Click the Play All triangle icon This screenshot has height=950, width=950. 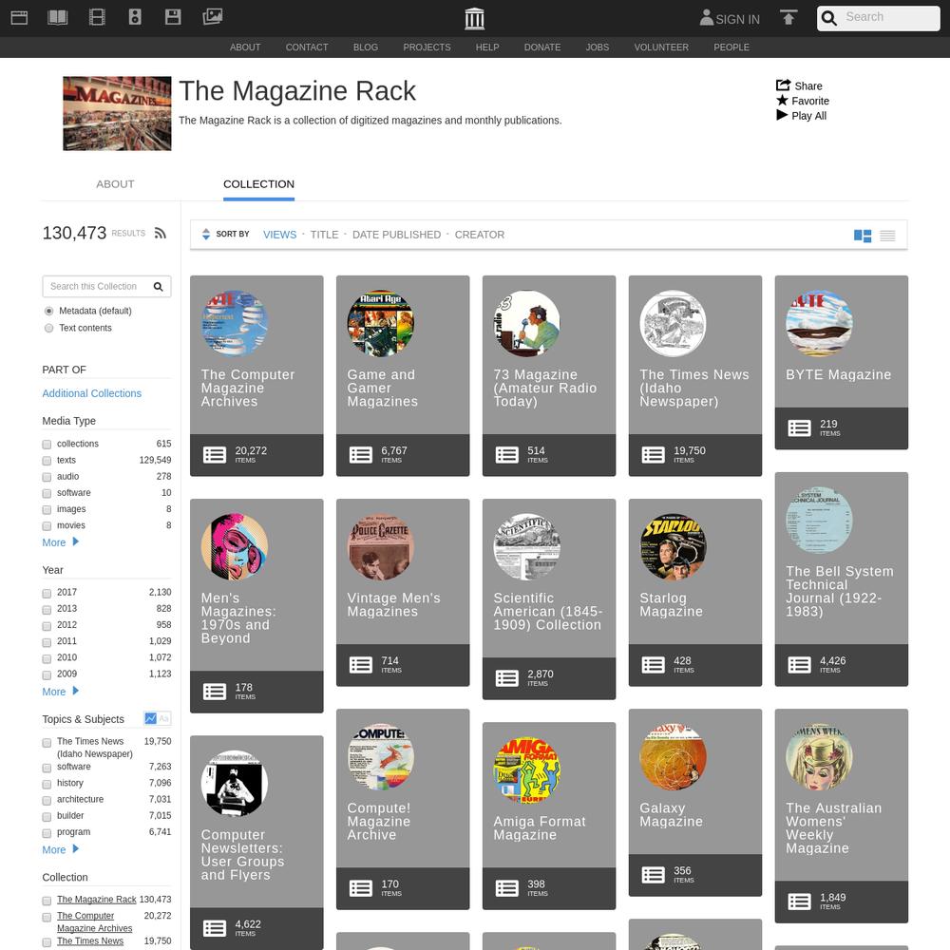[x=782, y=115]
